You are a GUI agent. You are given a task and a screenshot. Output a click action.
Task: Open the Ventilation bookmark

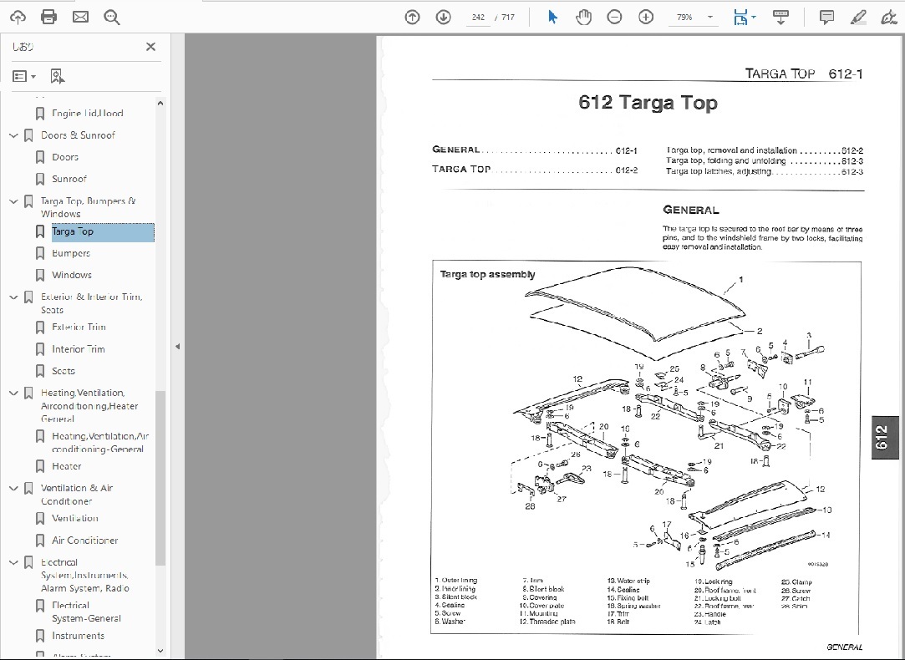tap(75, 518)
